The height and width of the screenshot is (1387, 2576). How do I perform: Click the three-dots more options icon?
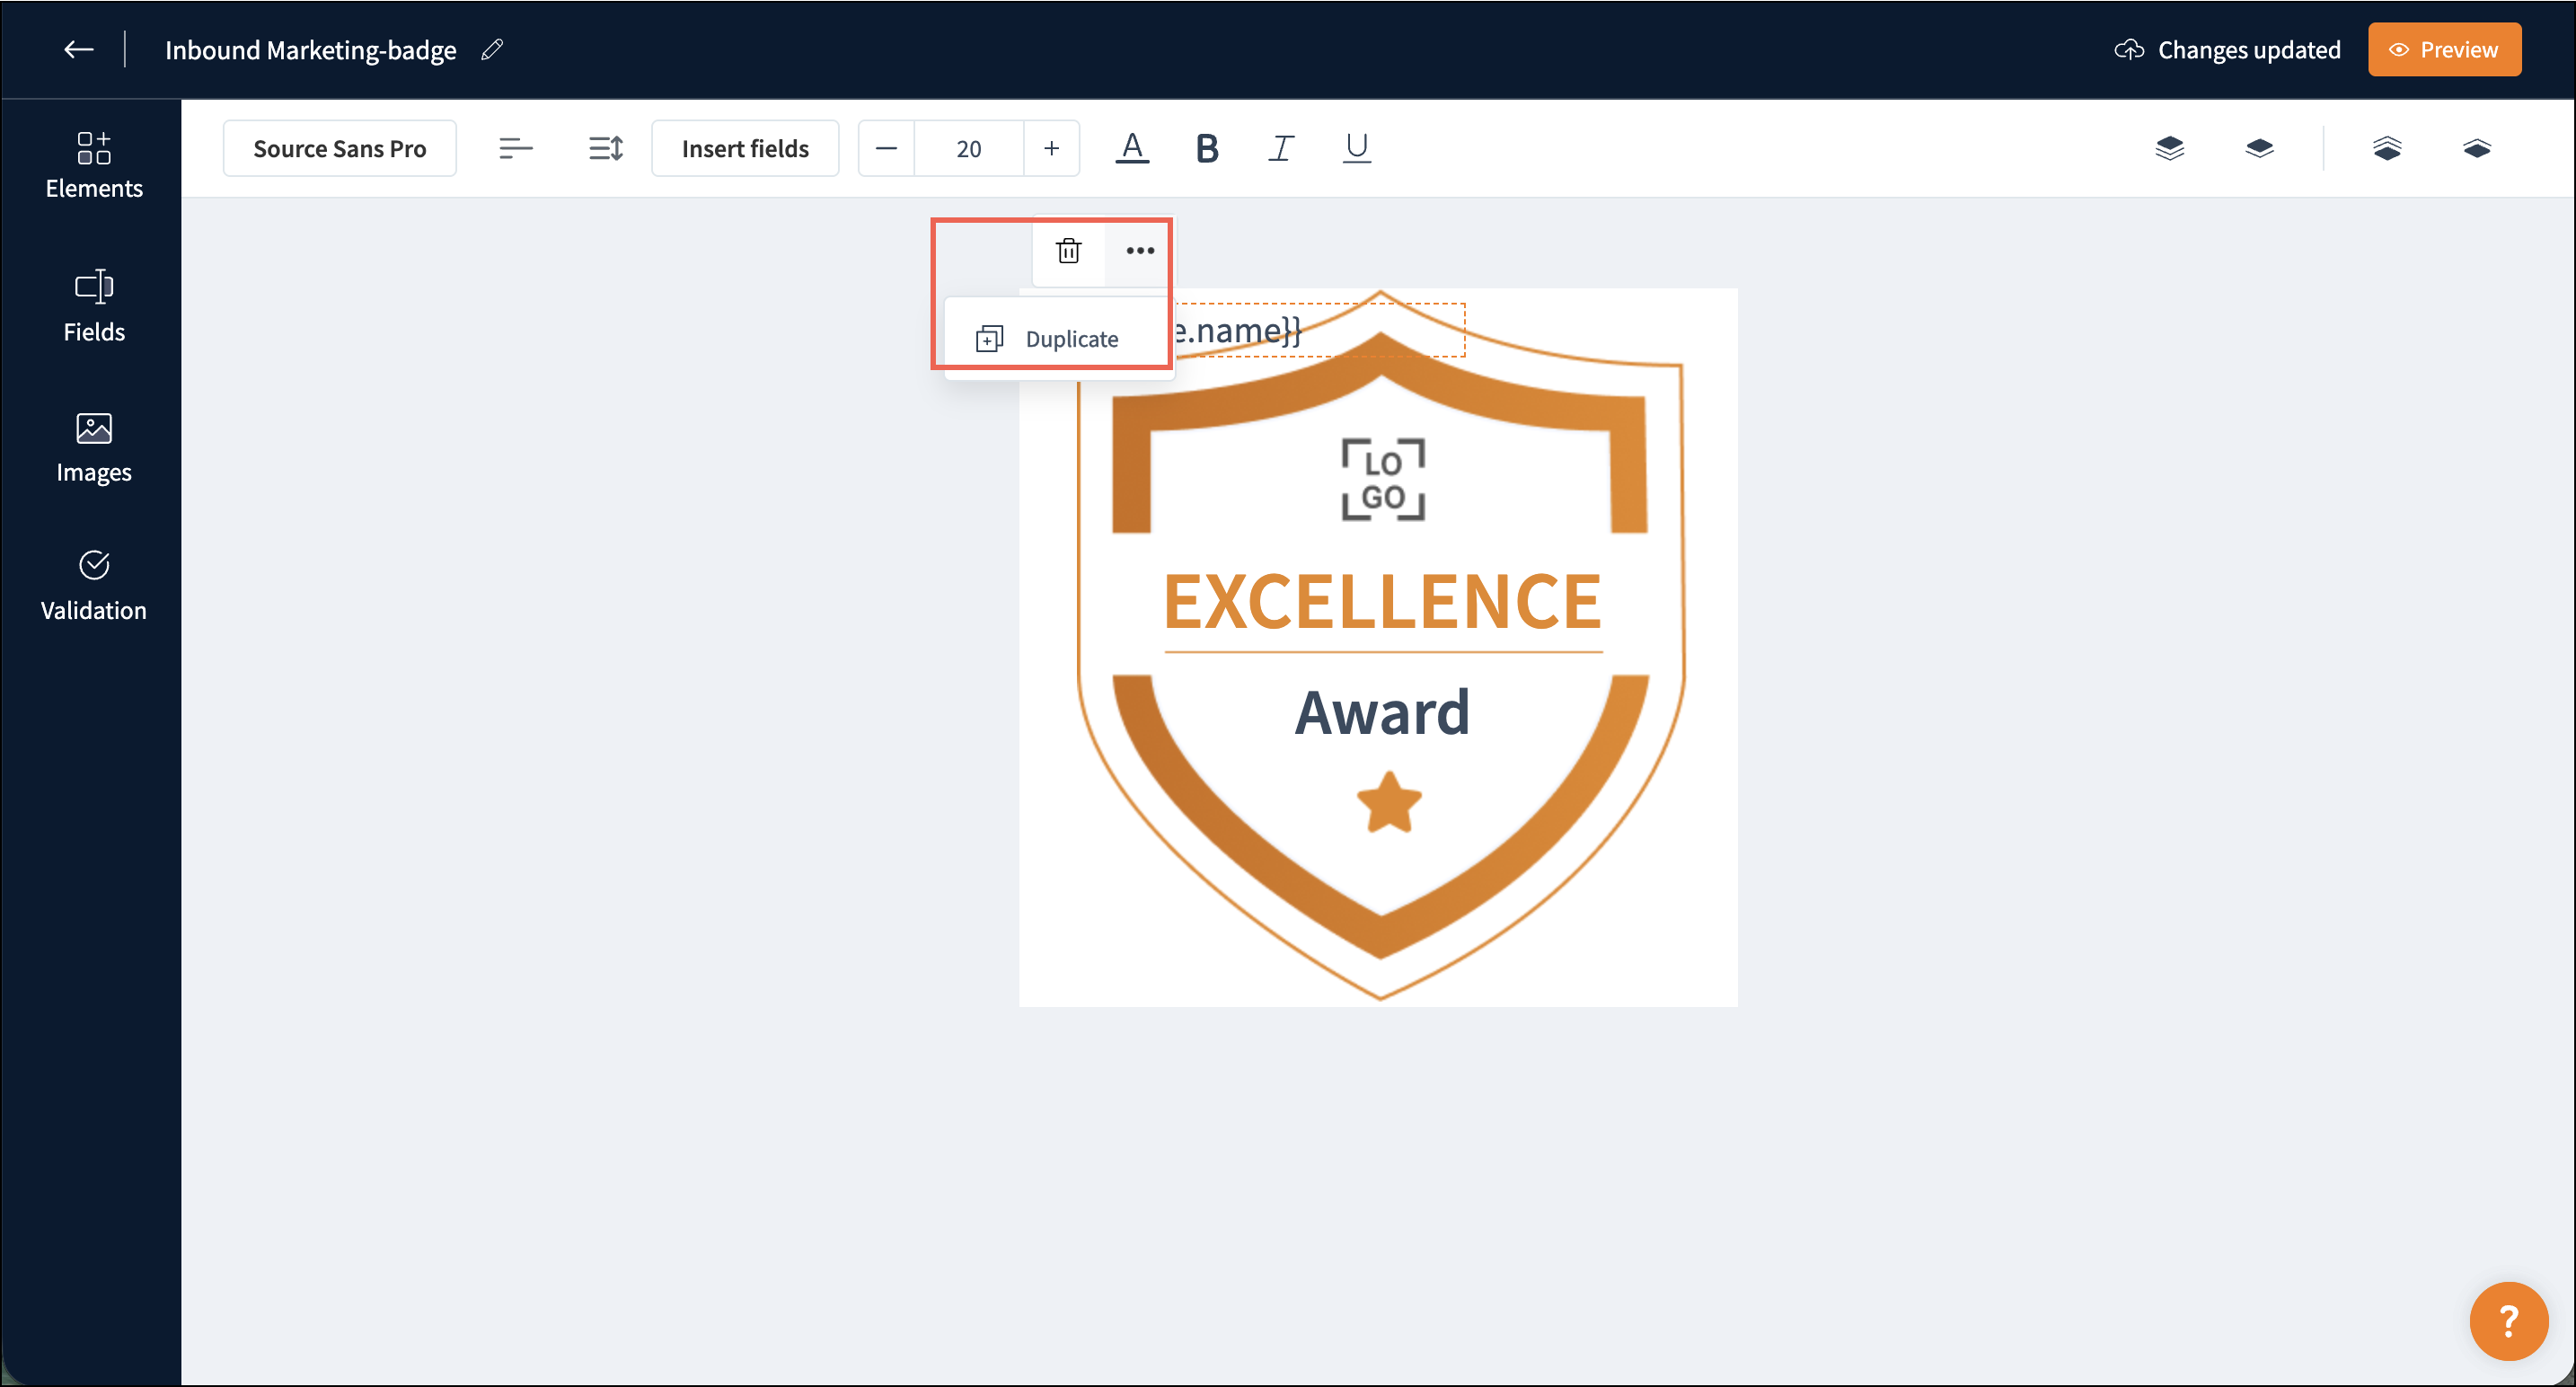pyautogui.click(x=1140, y=250)
